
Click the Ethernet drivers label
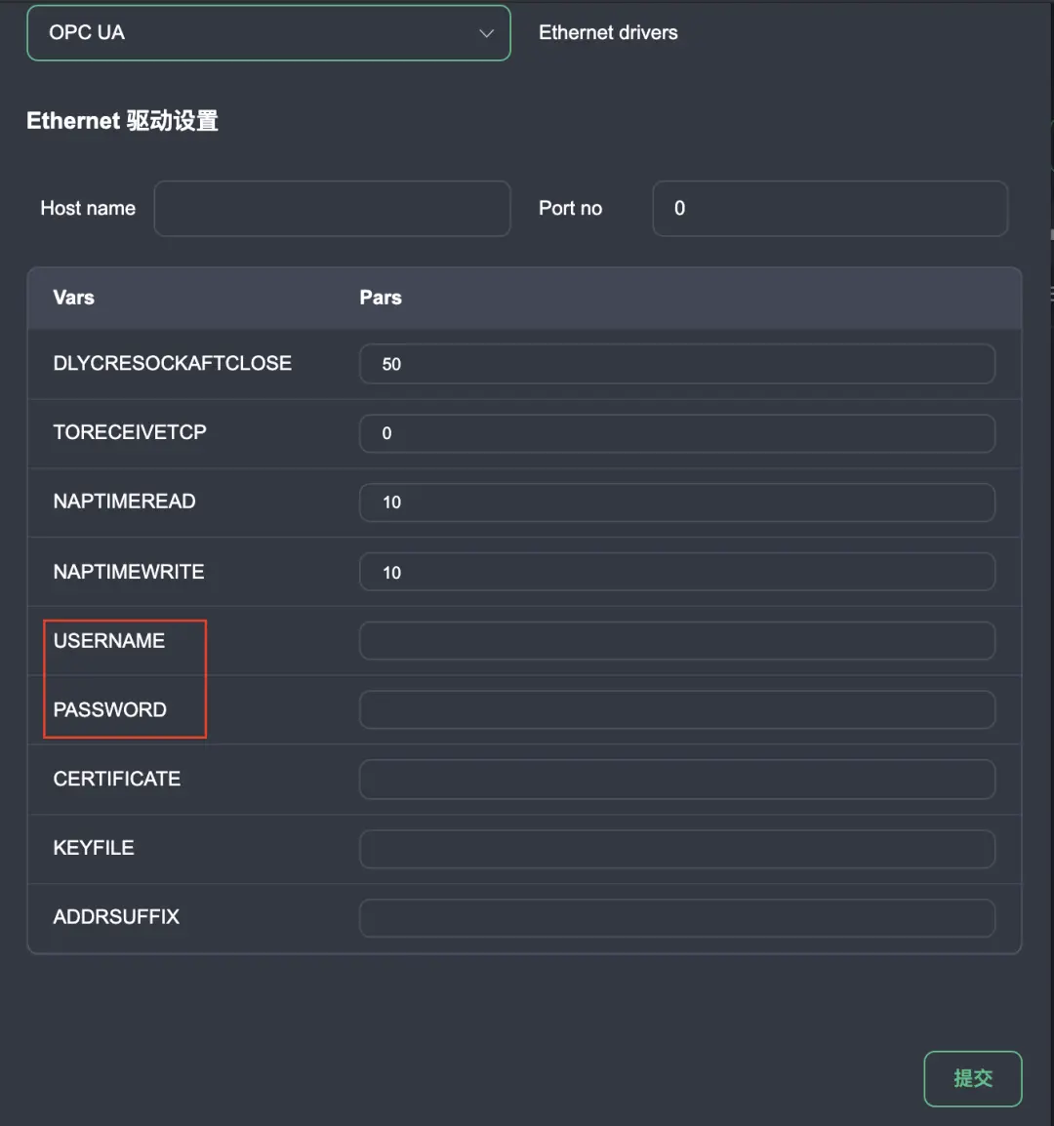click(608, 33)
